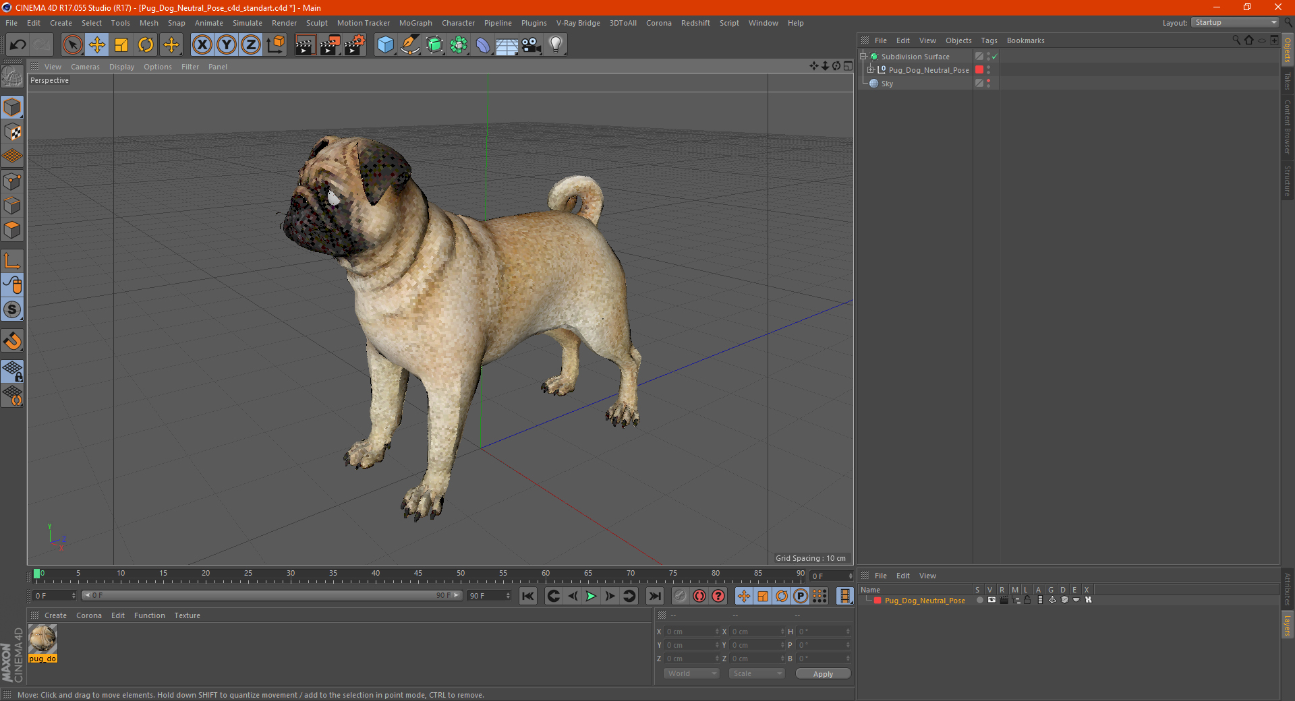Toggle the X axis lock

tap(202, 45)
